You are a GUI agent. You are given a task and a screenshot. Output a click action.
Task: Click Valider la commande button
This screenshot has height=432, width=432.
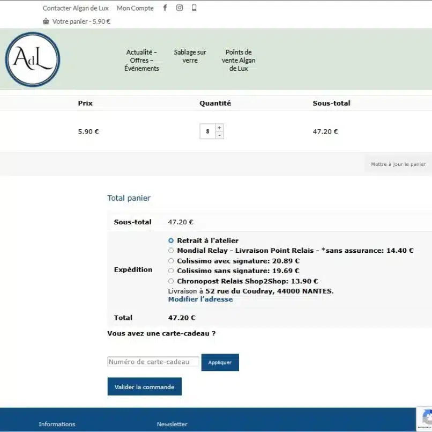click(144, 387)
